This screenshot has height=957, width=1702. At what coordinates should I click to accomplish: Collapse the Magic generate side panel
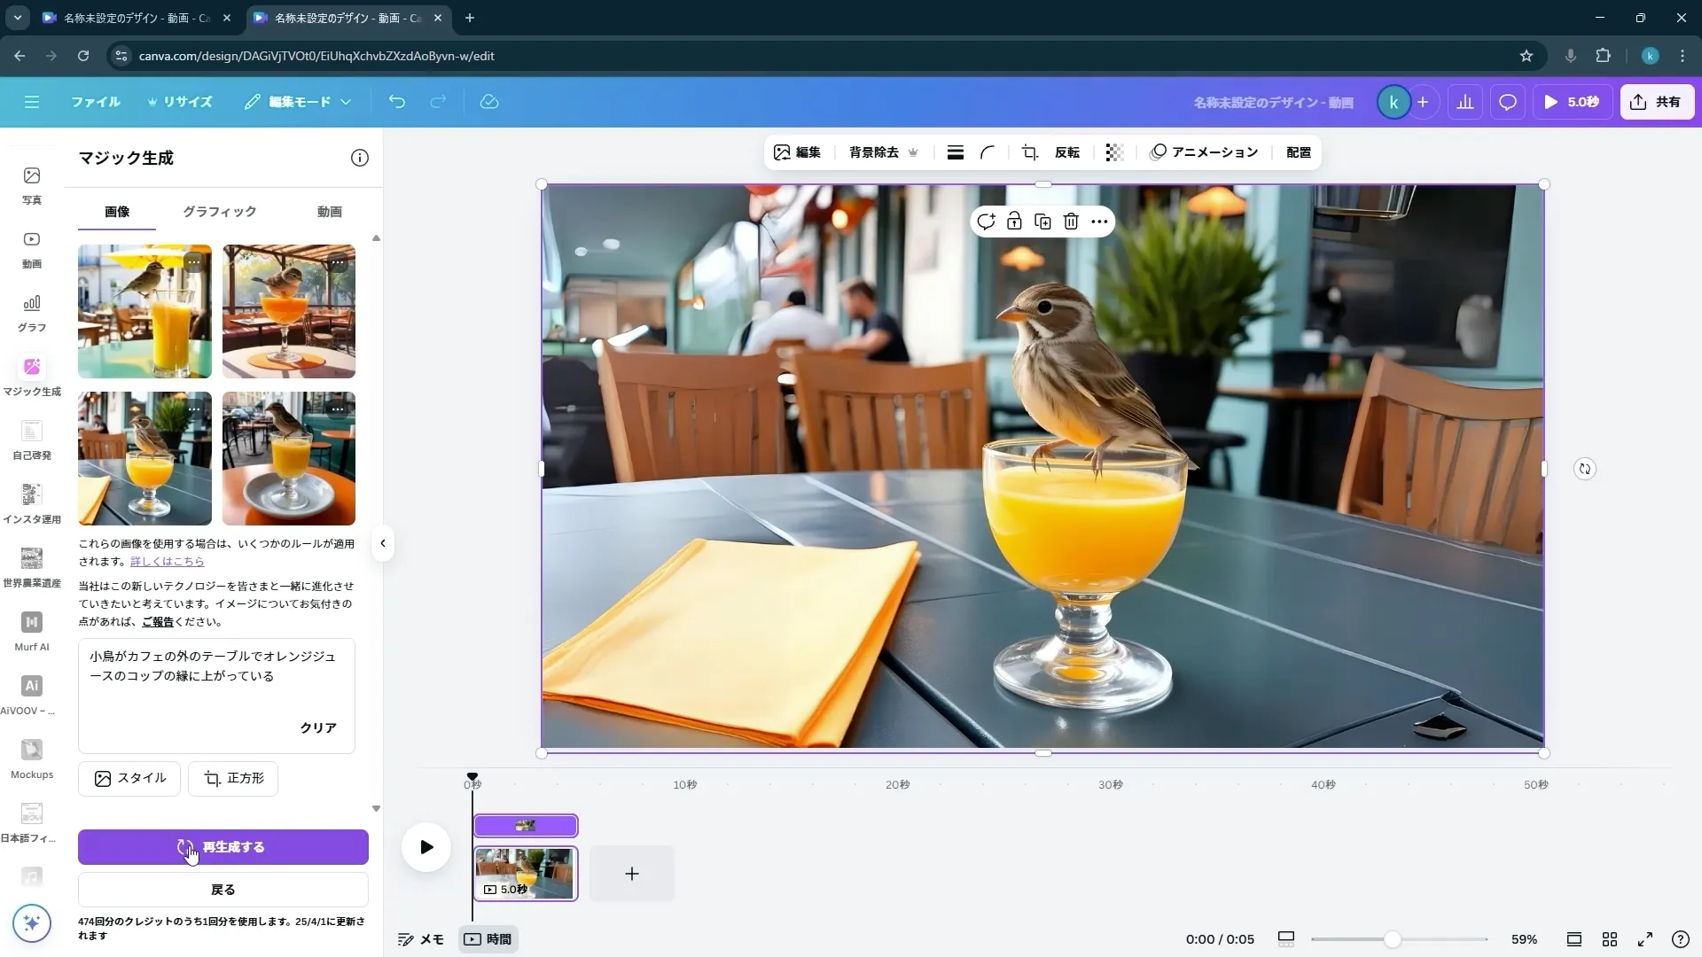click(383, 543)
